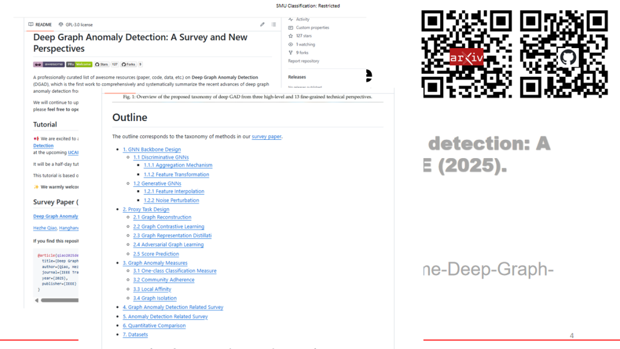Open 1.1.2 Feature Transformation link
This screenshot has height=349, width=620.
[x=176, y=174]
